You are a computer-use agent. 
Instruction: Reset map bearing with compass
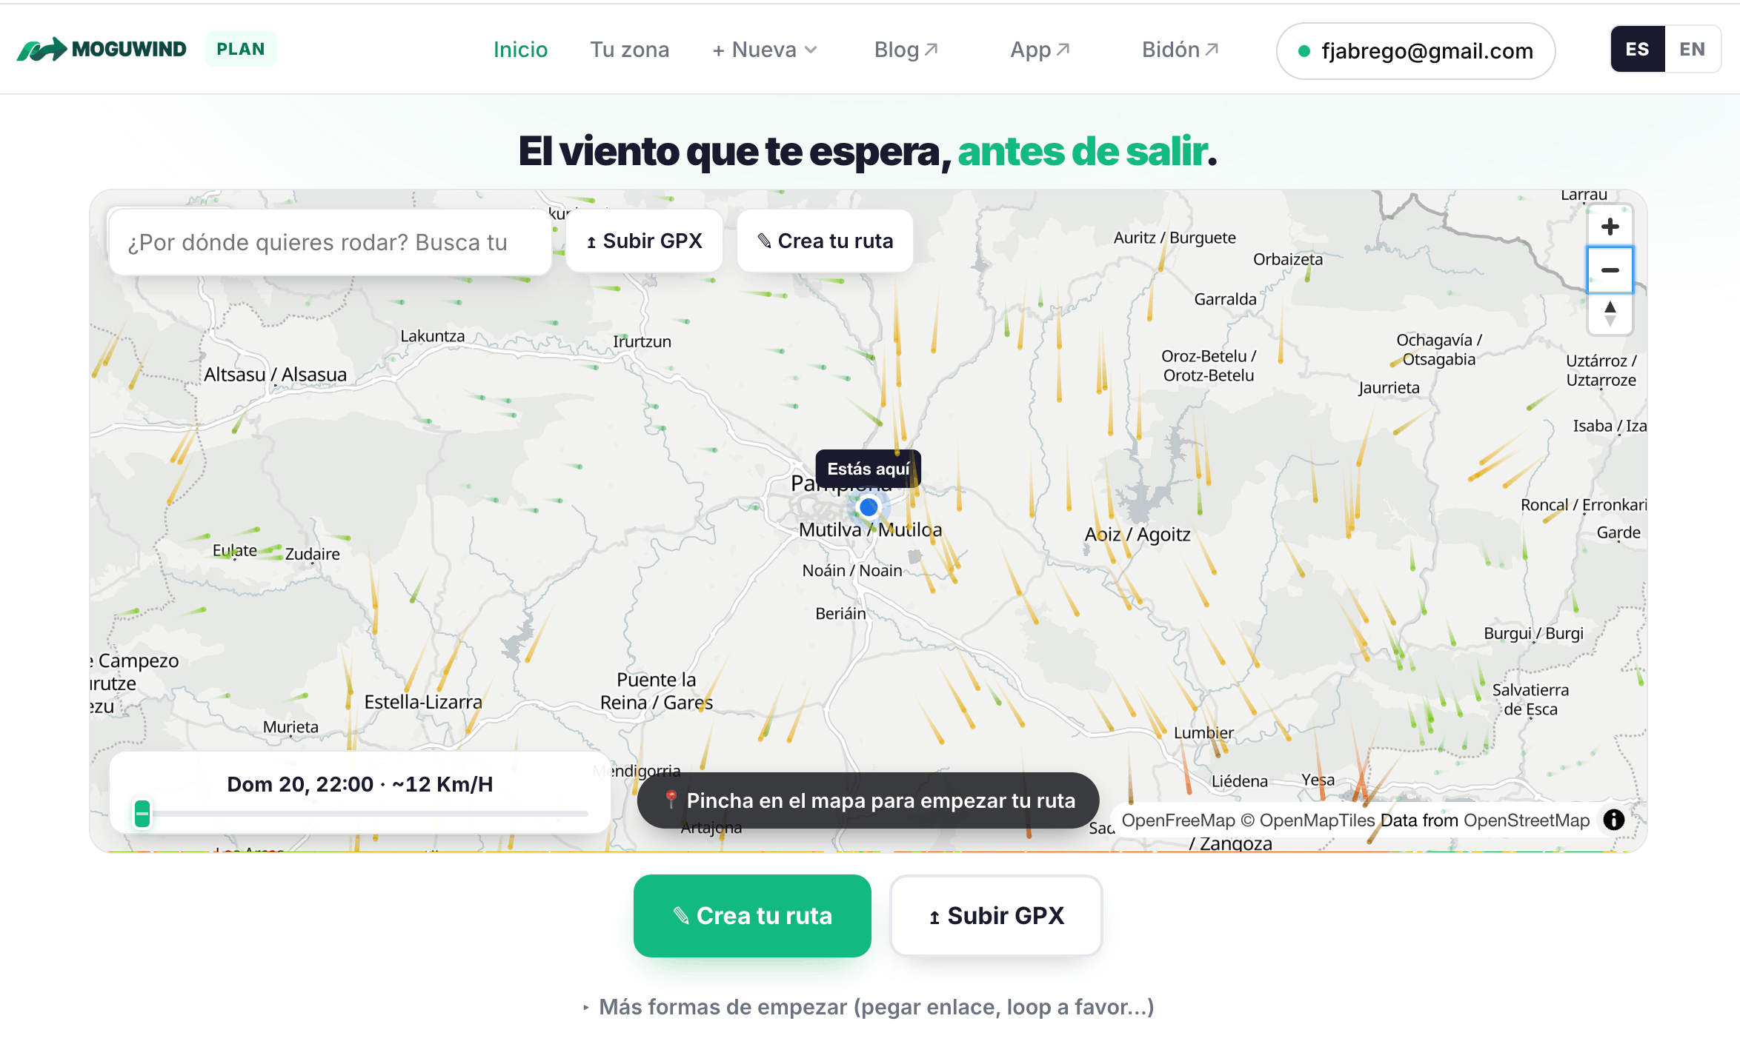point(1610,313)
